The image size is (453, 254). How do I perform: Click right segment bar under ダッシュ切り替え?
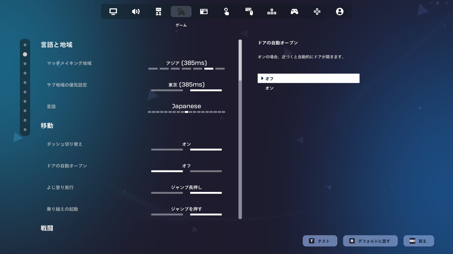206,150
